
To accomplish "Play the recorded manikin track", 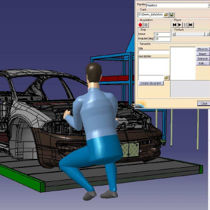I will [180, 25].
